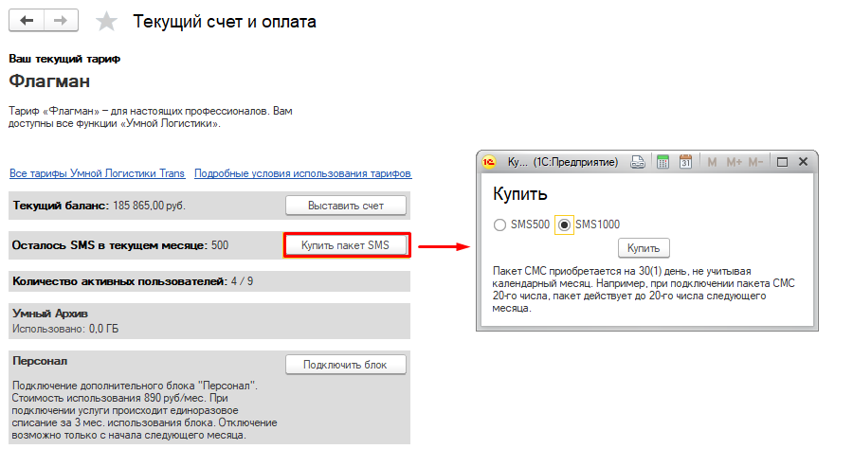This screenshot has height=467, width=853.
Task: Click the Текущий баланс label
Action: pyautogui.click(x=61, y=206)
